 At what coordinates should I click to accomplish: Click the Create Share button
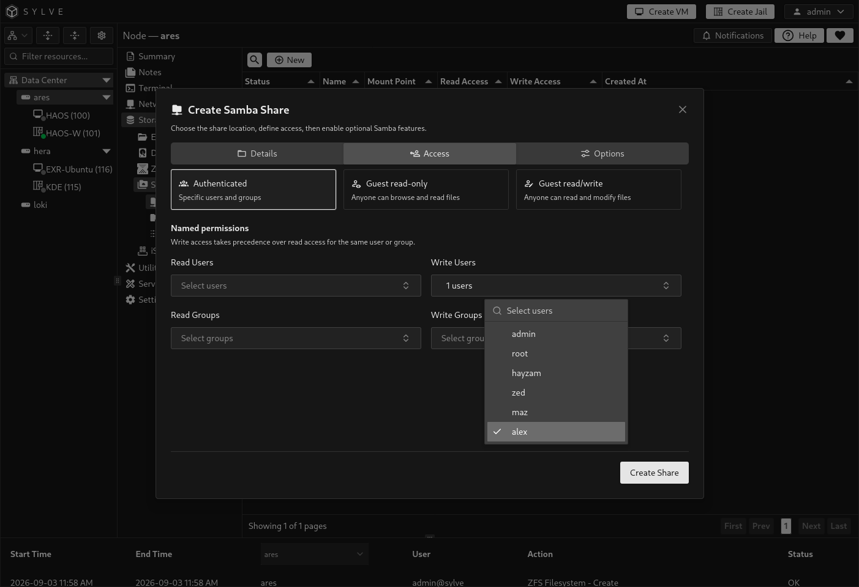[x=655, y=473]
